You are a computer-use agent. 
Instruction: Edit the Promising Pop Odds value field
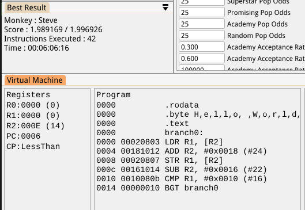pyautogui.click(x=202, y=13)
